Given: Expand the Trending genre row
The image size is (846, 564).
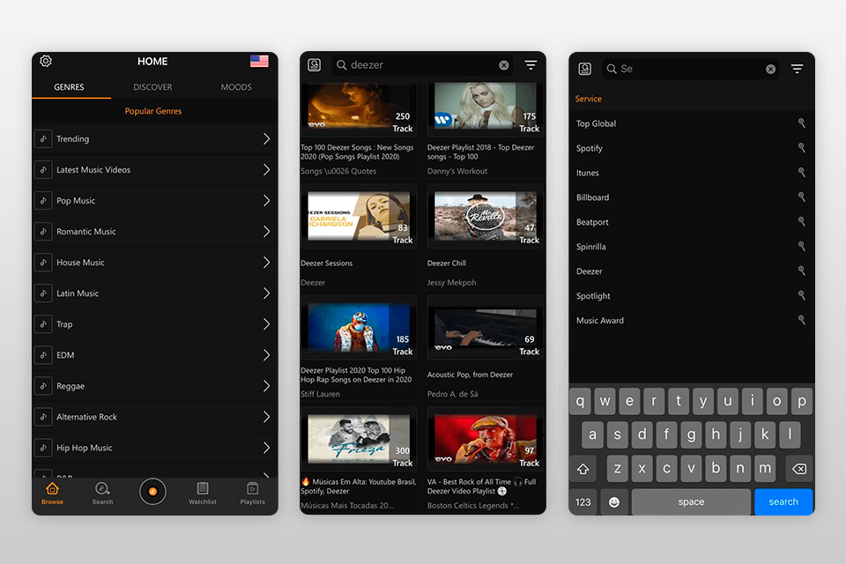Looking at the screenshot, I should click(267, 138).
